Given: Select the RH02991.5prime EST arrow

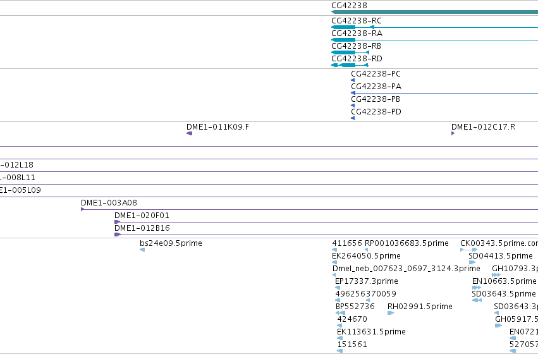Looking at the screenshot, I should pos(391,313).
